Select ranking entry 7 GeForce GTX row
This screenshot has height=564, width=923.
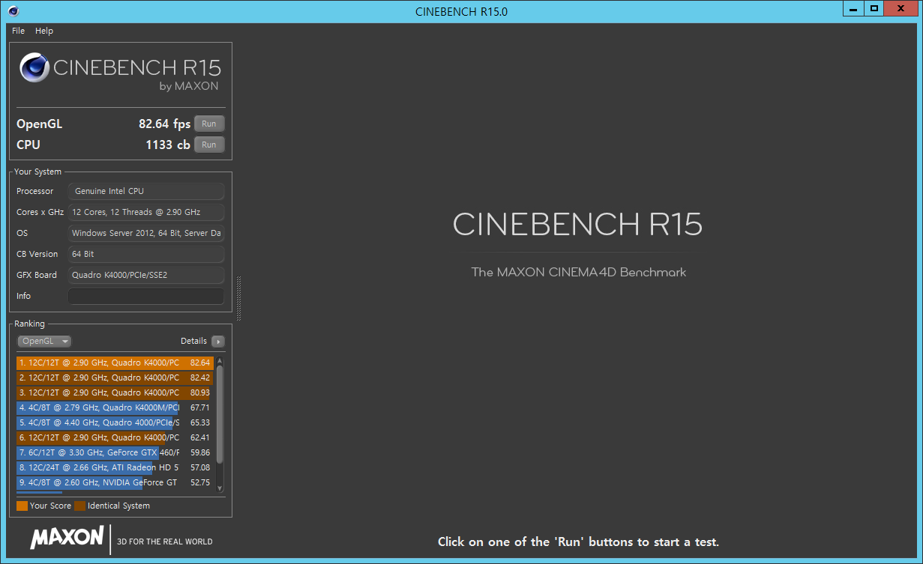pyautogui.click(x=115, y=452)
